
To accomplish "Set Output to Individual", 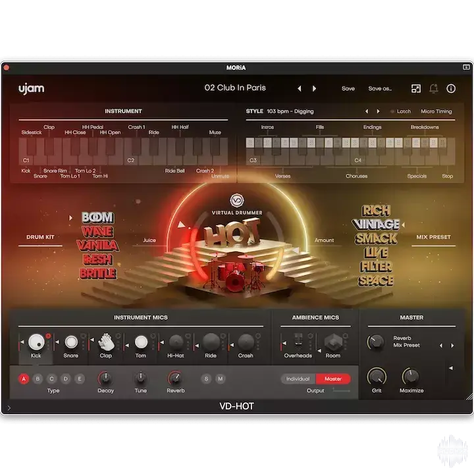I will point(298,379).
